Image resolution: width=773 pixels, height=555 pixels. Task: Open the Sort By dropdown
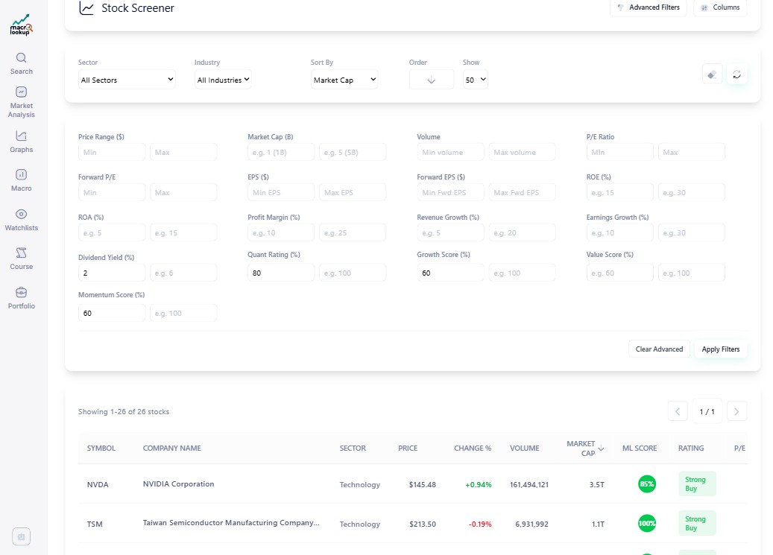pos(344,80)
